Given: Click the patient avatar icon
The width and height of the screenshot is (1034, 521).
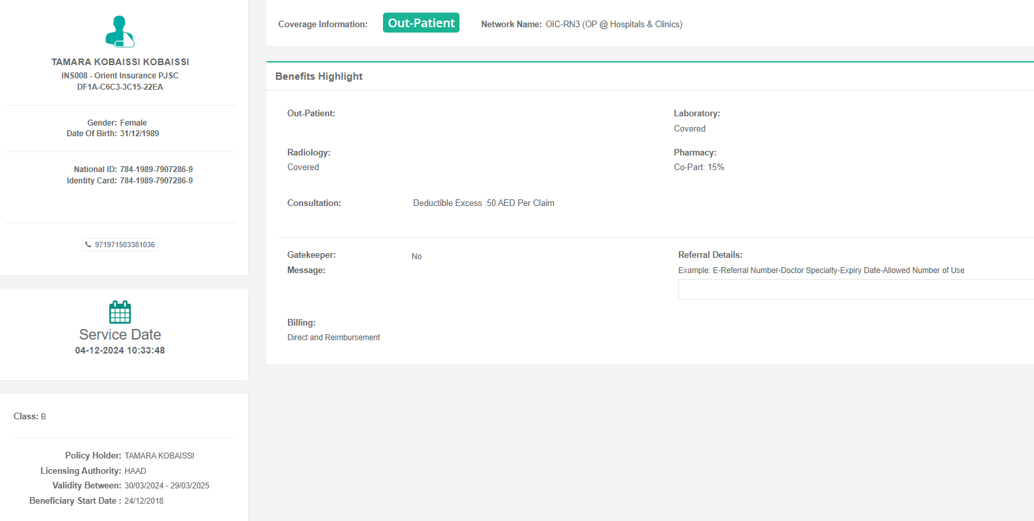Looking at the screenshot, I should pyautogui.click(x=120, y=32).
